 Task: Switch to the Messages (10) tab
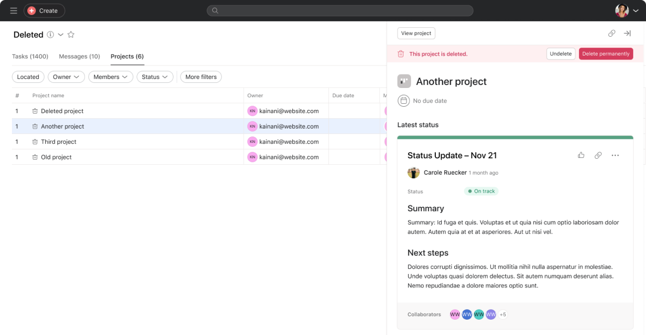point(80,57)
